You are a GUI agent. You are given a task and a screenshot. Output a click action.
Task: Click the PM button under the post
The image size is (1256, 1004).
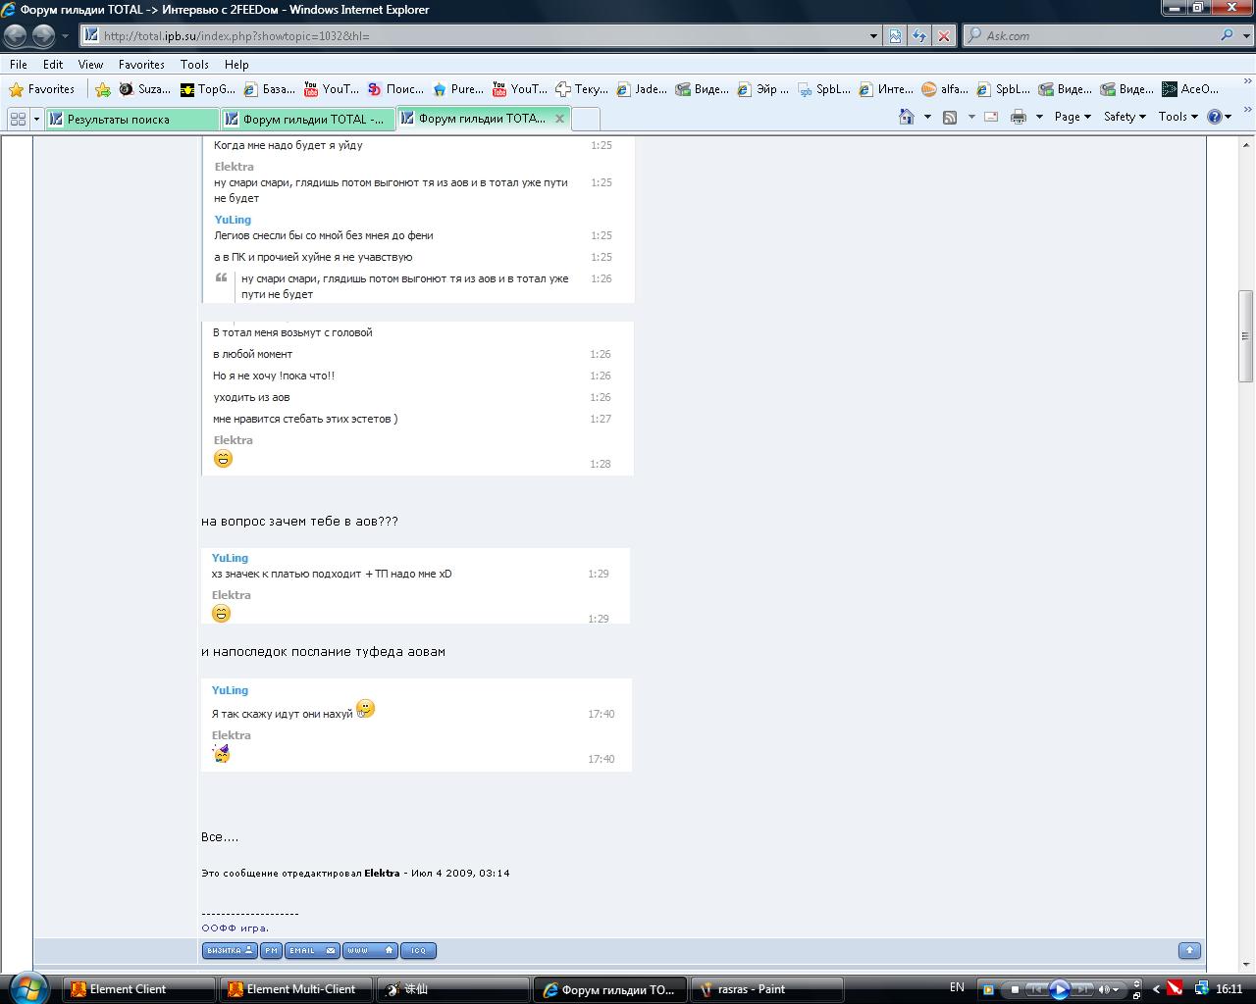tap(271, 950)
